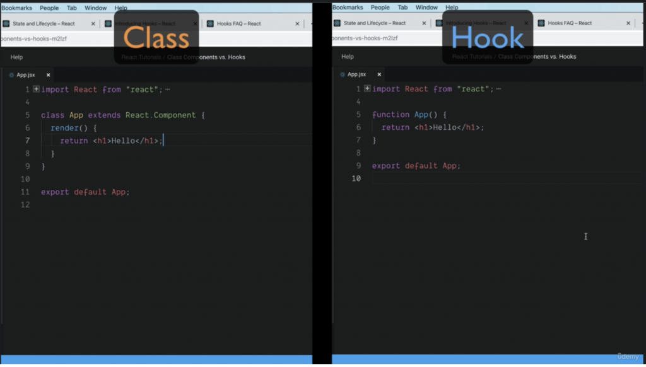Click the address bar URL in the Class window
Screen dimensions: 646x367
click(x=33, y=38)
